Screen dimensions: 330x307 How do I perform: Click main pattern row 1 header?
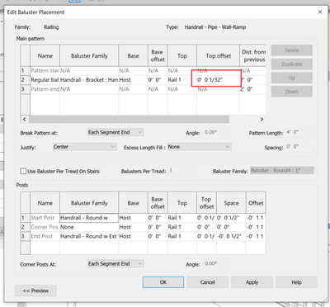pos(26,71)
